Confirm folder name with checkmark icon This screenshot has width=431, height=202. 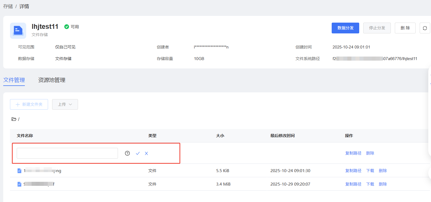tap(138, 153)
